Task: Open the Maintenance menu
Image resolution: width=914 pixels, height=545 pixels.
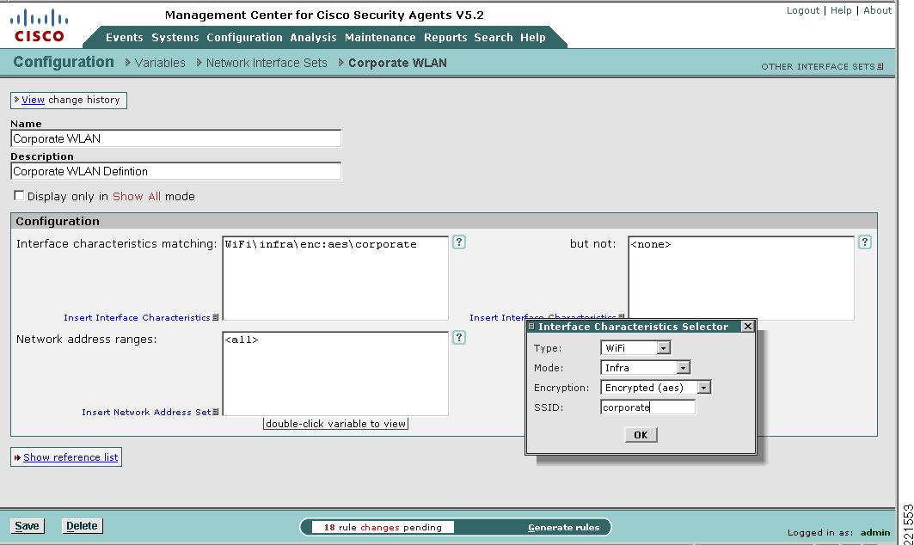Action: tap(380, 37)
